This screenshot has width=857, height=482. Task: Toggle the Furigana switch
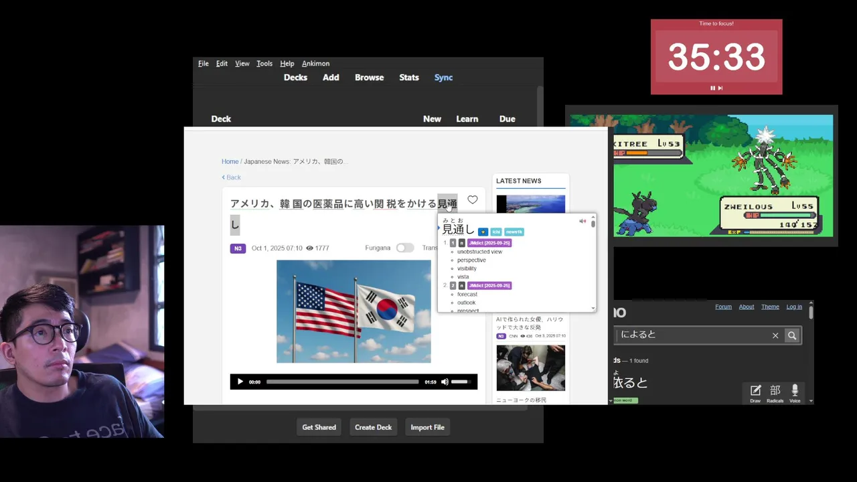[404, 248]
